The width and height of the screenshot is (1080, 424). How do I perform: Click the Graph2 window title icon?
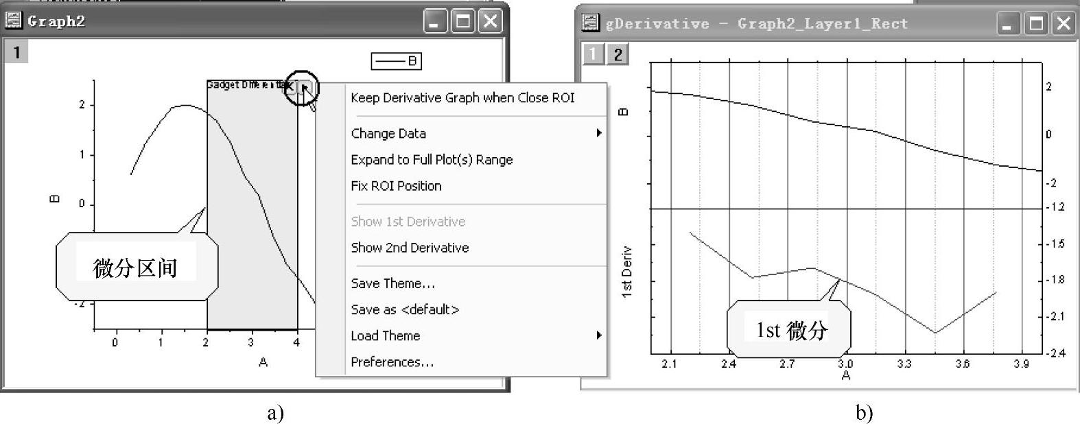(14, 20)
